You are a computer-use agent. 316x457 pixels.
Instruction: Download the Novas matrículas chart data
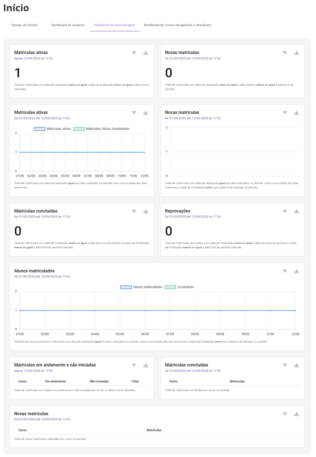(296, 113)
